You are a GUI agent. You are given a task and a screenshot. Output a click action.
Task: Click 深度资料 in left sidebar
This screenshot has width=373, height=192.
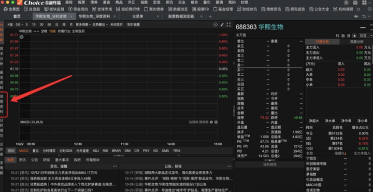tap(2, 104)
